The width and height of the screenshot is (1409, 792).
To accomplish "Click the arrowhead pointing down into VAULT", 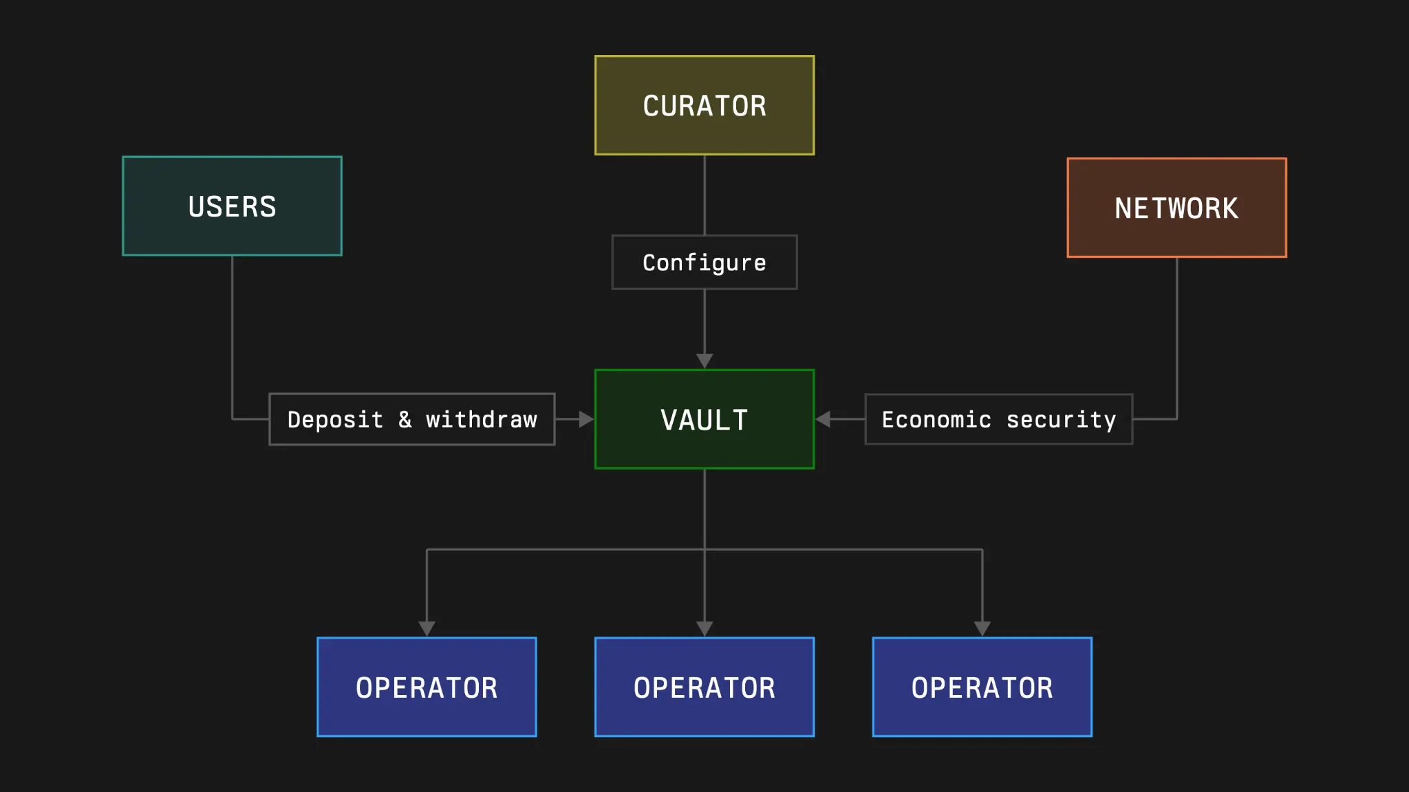I will tap(704, 360).
